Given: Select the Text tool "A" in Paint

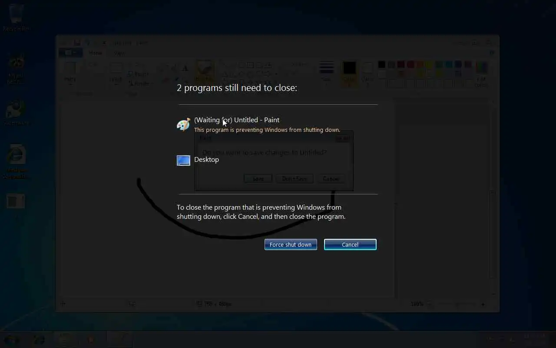Looking at the screenshot, I should [x=185, y=68].
